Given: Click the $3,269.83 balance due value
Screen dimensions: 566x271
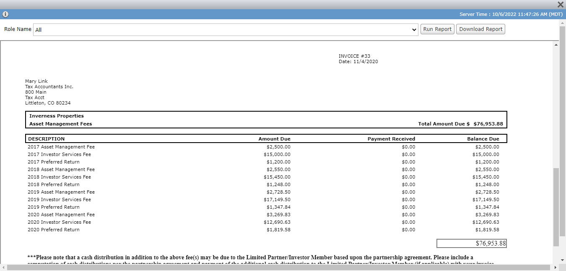Looking at the screenshot, I should click(x=487, y=215).
